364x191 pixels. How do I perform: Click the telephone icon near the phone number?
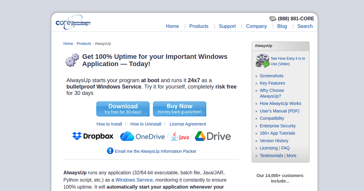pos(273,18)
